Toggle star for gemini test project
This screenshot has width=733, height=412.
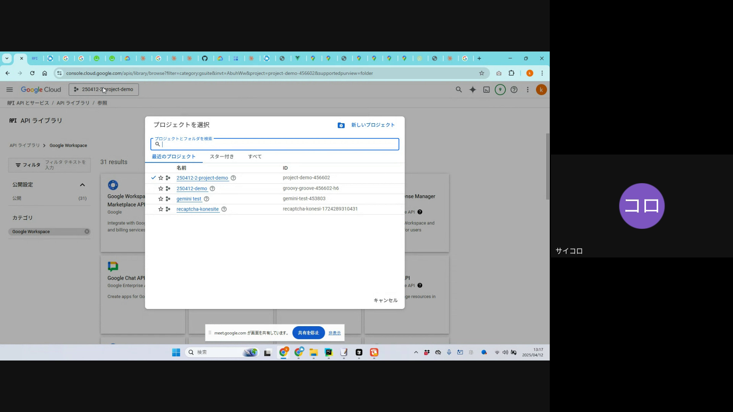161,199
